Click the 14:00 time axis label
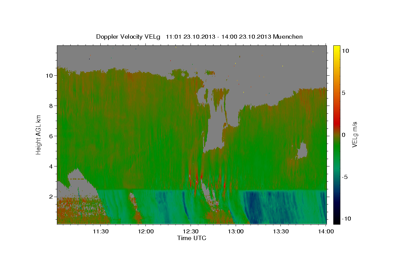The width and height of the screenshot is (404, 269). tap(326, 231)
